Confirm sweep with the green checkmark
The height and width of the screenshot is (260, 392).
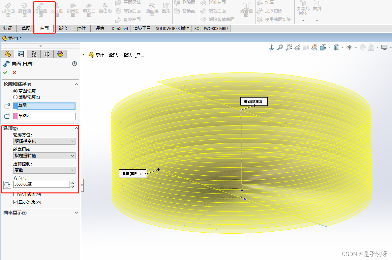click(x=5, y=72)
